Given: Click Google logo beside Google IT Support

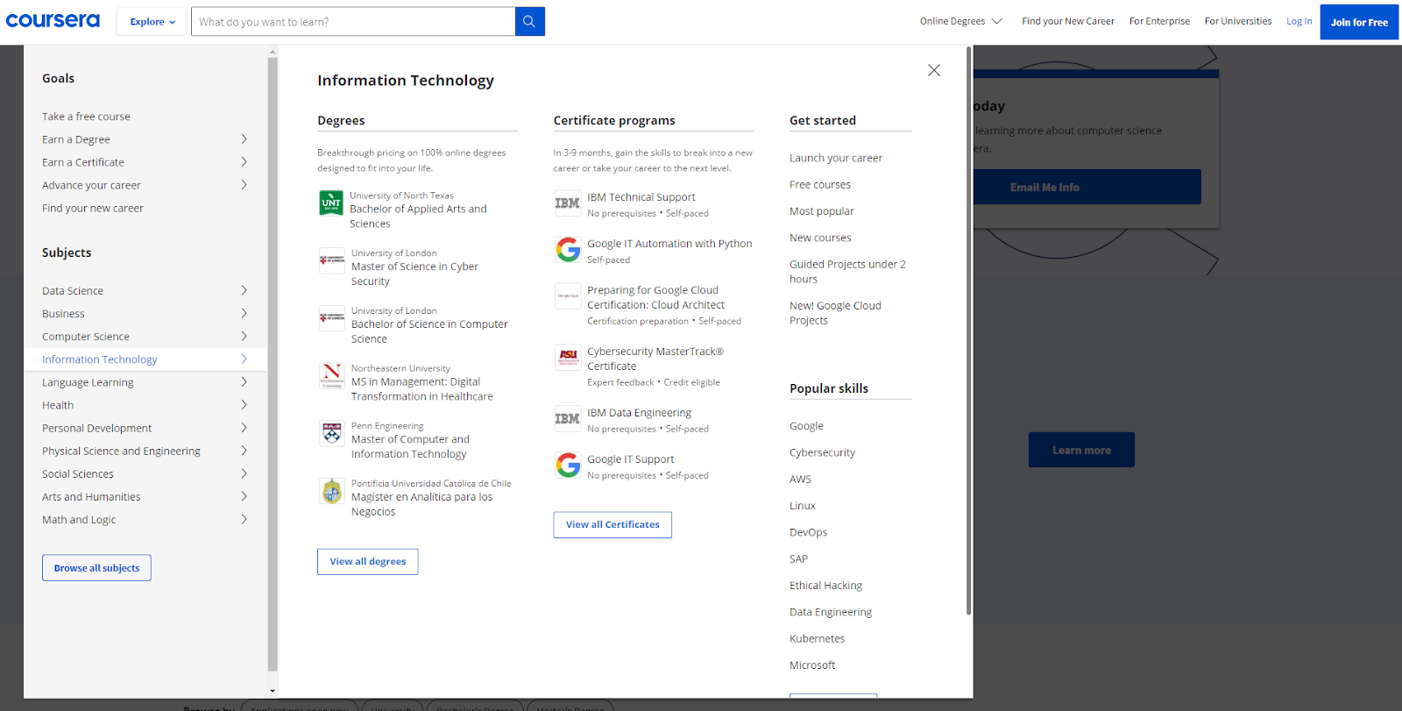Looking at the screenshot, I should tap(568, 466).
